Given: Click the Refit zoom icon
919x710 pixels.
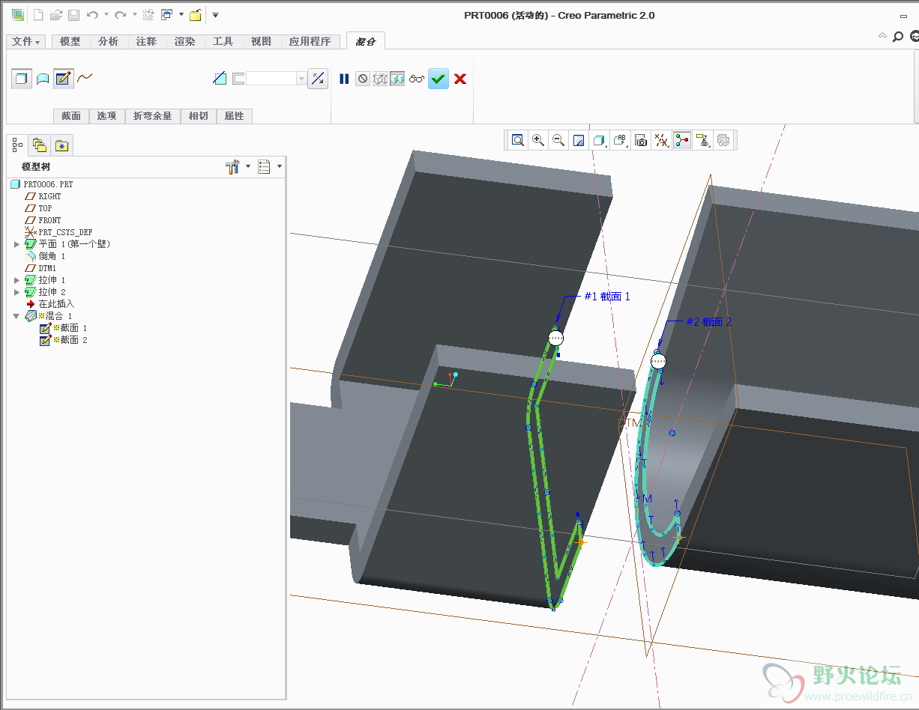Looking at the screenshot, I should [518, 140].
